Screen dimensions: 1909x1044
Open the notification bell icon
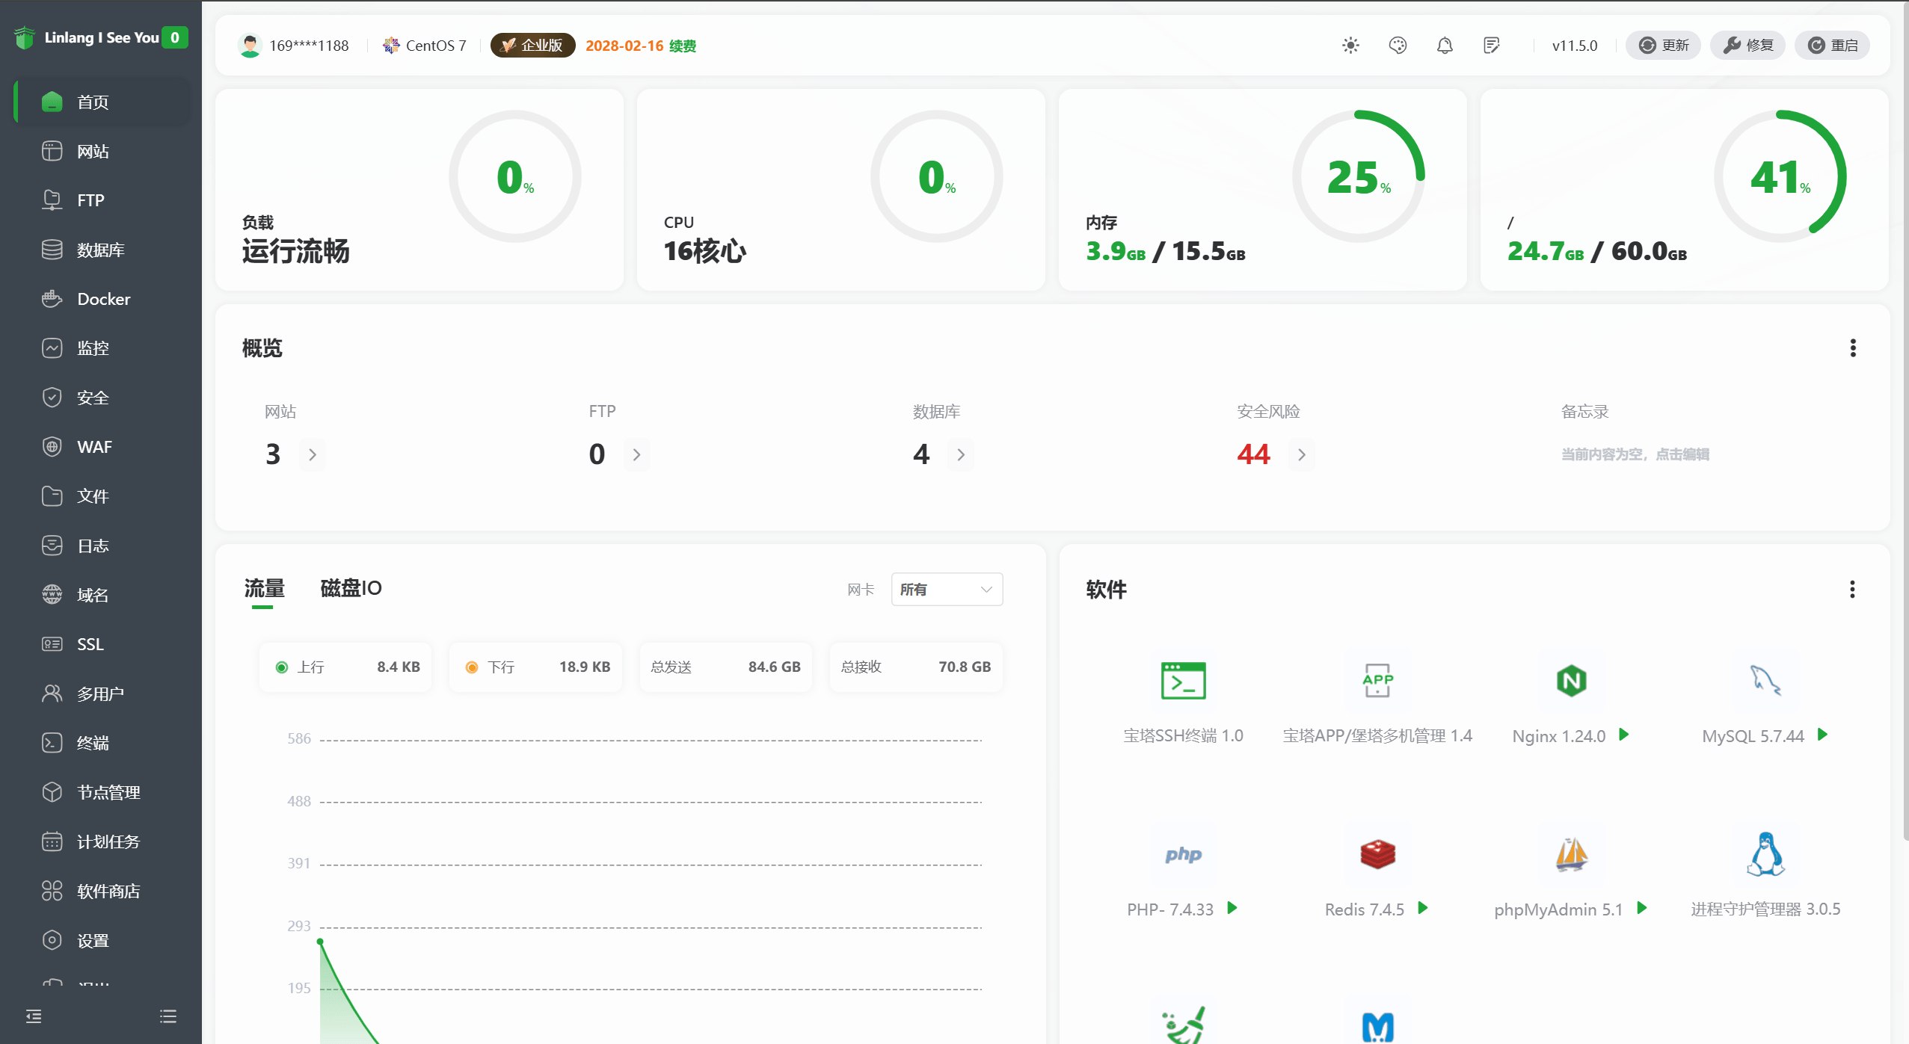pyautogui.click(x=1444, y=45)
